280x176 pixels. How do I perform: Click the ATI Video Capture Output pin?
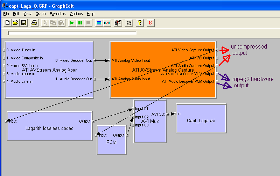[x=217, y=50]
